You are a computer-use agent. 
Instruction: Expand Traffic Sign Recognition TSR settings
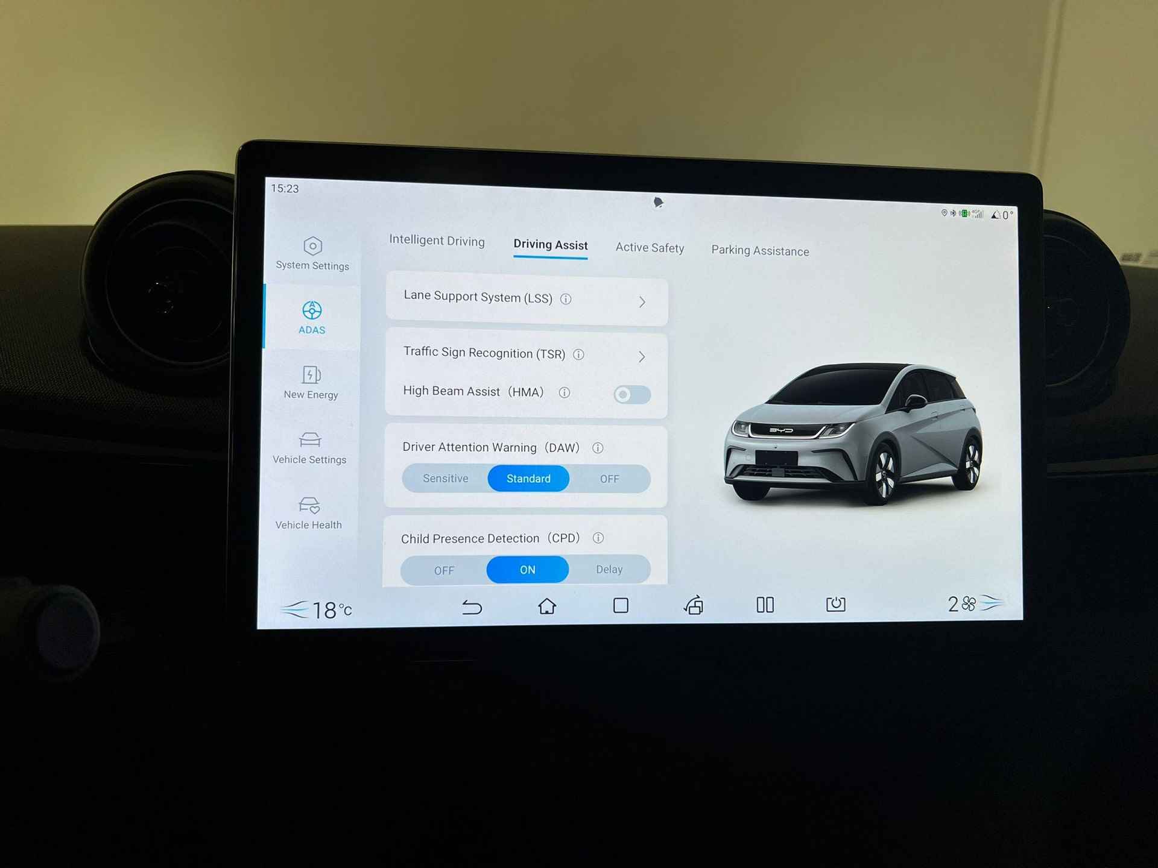[x=643, y=356]
